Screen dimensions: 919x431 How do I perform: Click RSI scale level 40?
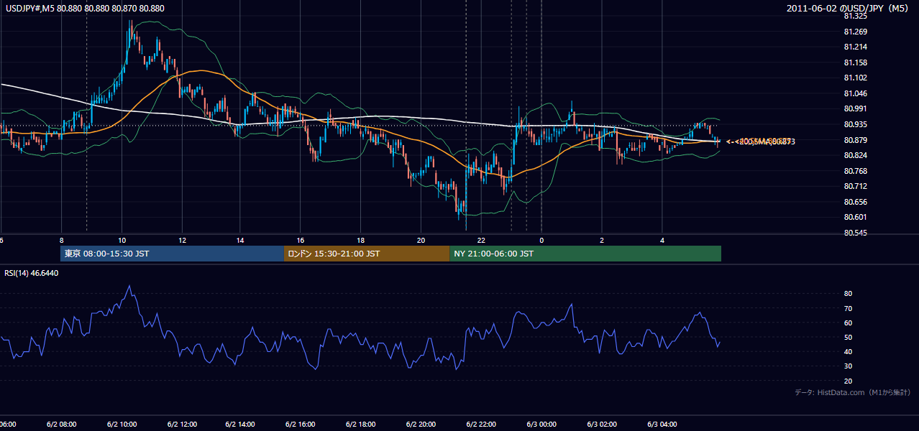tap(848, 351)
